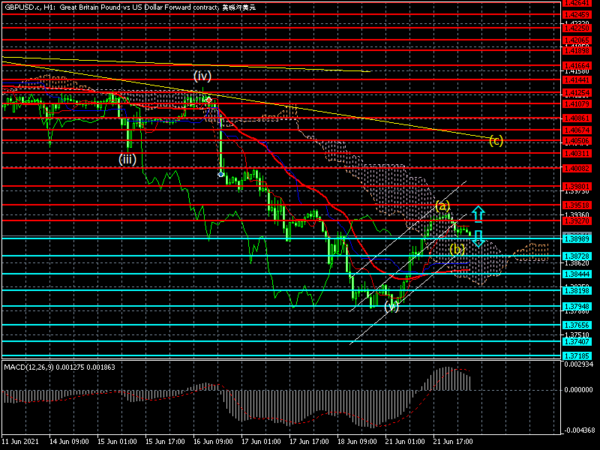Click the 1.40674 red price label
The image size is (600, 450).
[577, 130]
